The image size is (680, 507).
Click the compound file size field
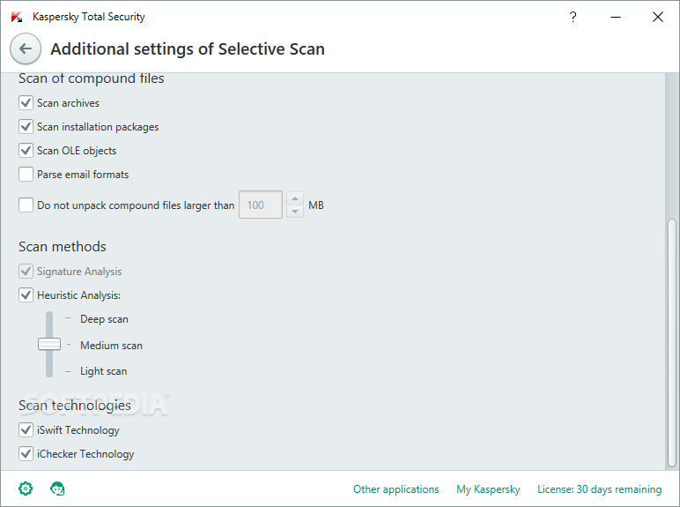261,205
